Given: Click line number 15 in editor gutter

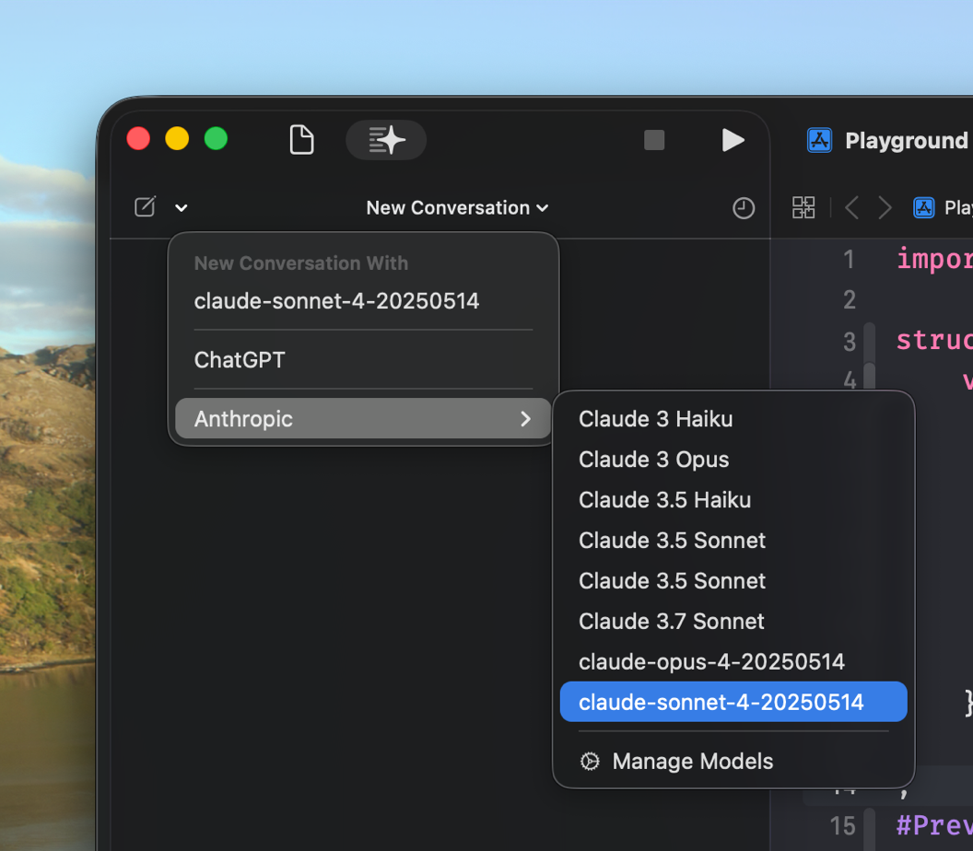Looking at the screenshot, I should 843,825.
